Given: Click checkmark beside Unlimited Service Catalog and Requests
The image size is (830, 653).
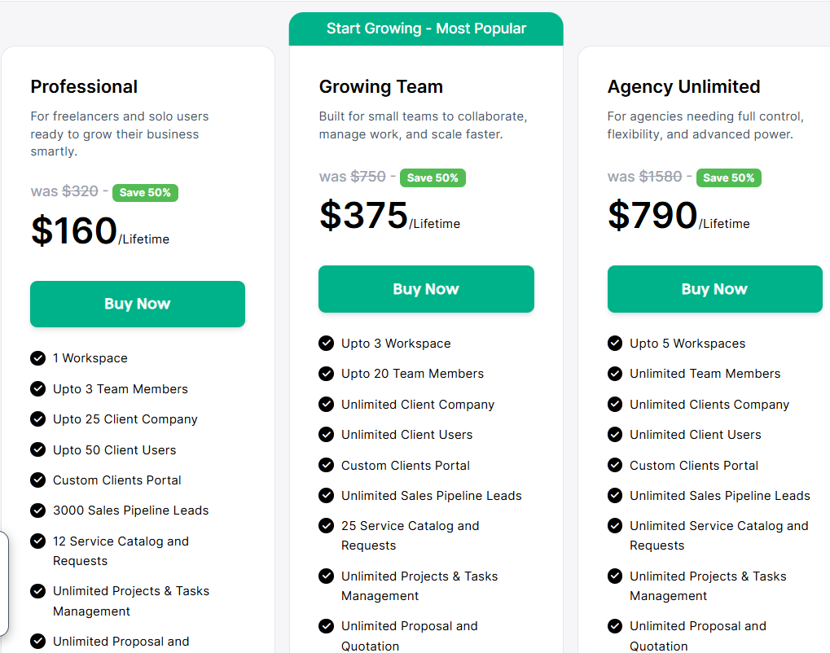Looking at the screenshot, I should [615, 526].
